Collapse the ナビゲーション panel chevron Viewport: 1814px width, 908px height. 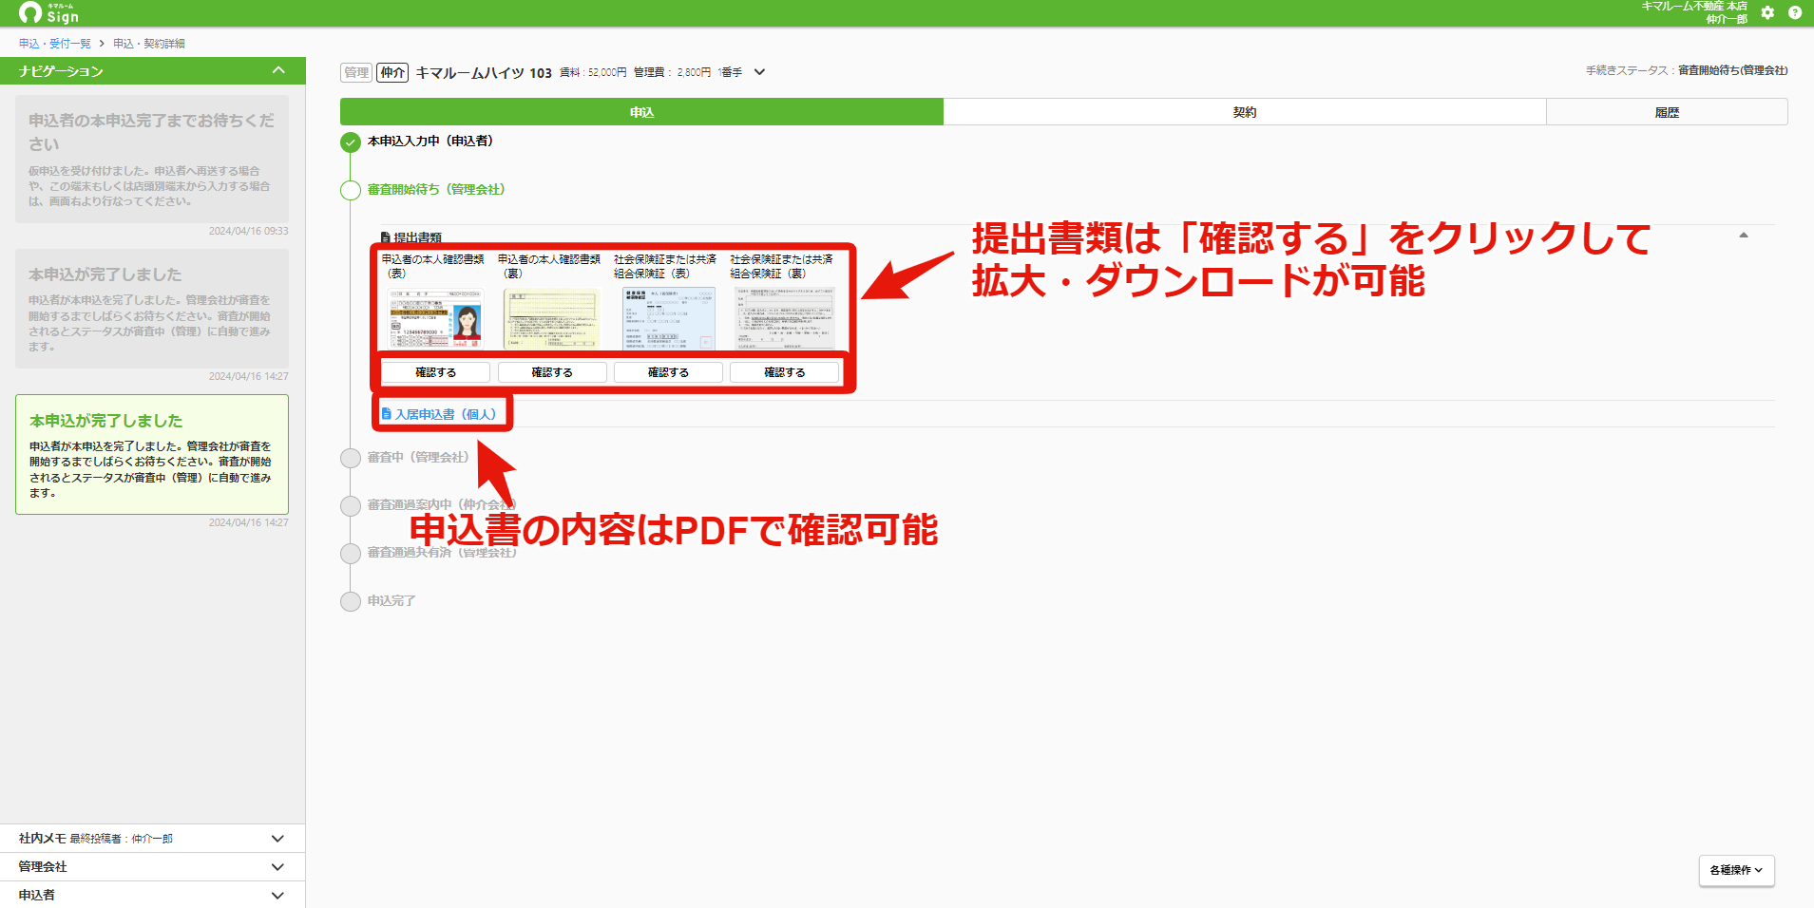point(278,70)
